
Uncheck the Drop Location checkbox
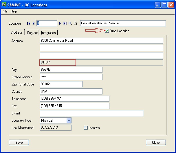[107, 31]
